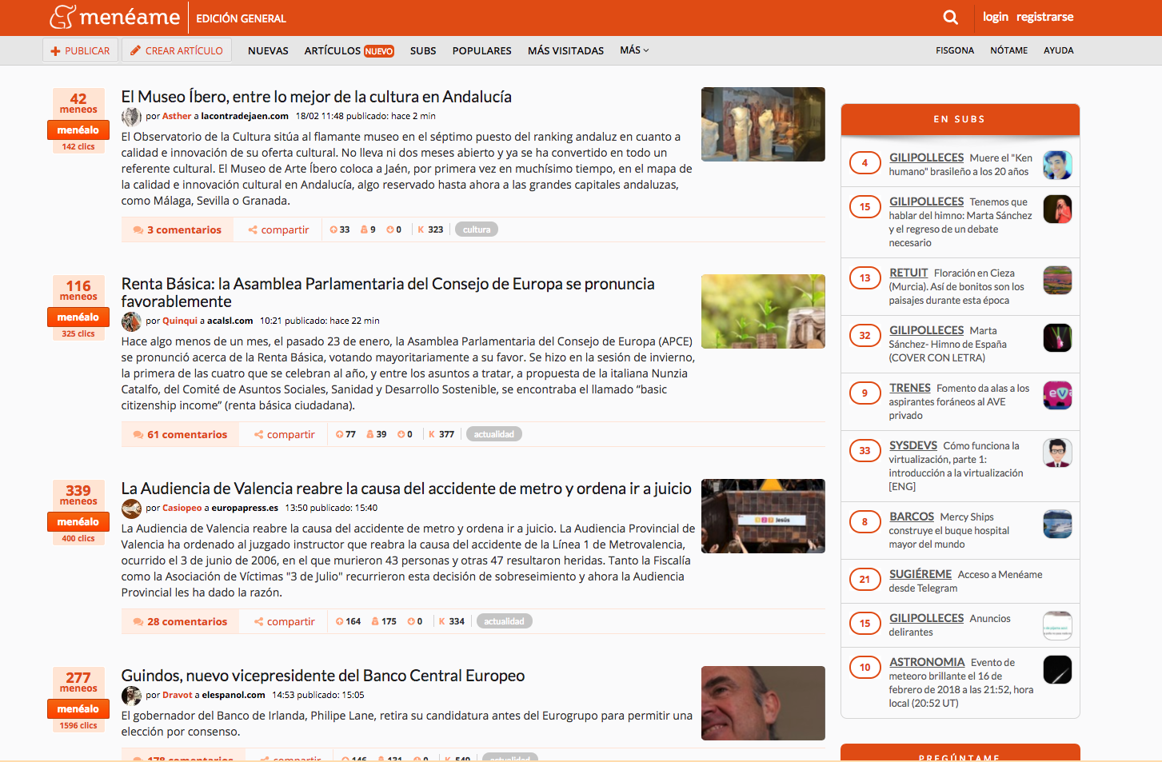The image size is (1162, 762).
Task: Open the ASTRONOMIA meteoro thumbnail icon
Action: [1057, 669]
